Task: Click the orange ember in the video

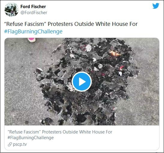Action: 115,54
